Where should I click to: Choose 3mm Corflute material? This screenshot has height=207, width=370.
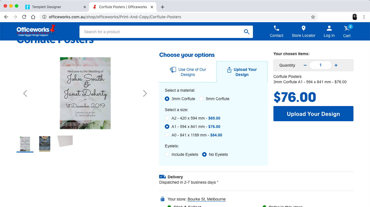167,99
